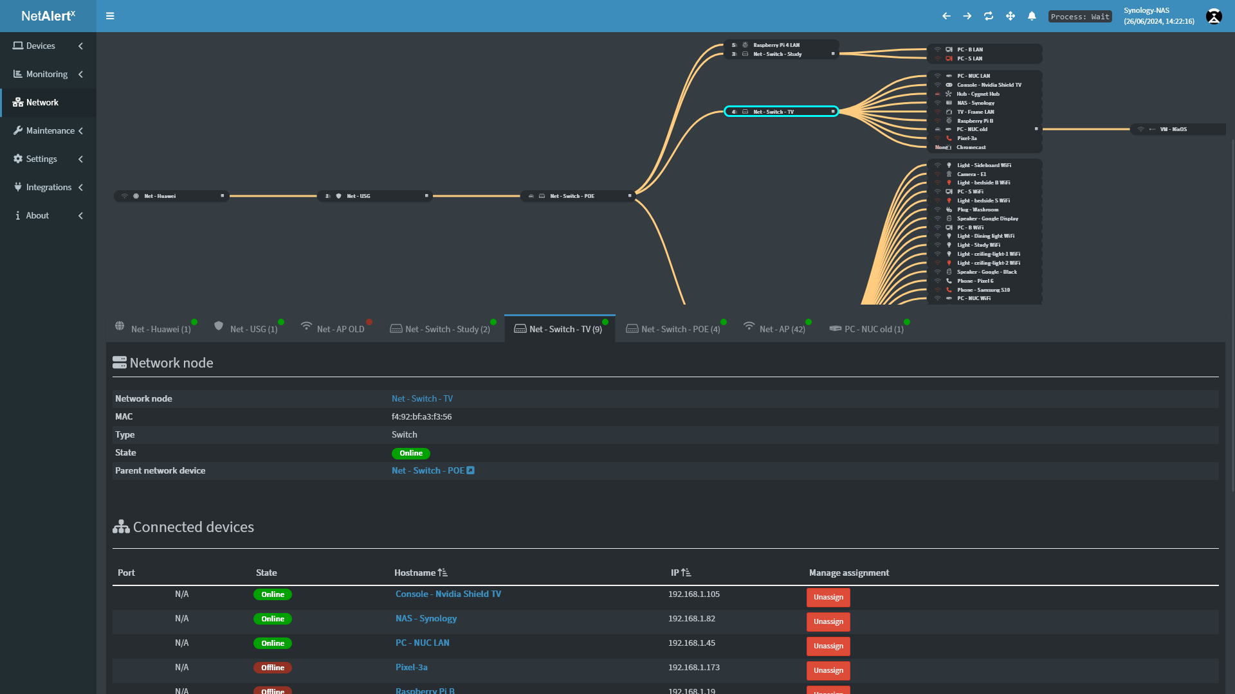The height and width of the screenshot is (694, 1235).
Task: Click the Console - Nvidia Shield TV hostname link
Action: pyautogui.click(x=448, y=594)
